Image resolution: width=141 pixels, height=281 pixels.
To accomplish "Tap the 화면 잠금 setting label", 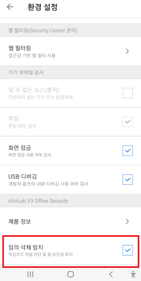I will tap(20, 148).
